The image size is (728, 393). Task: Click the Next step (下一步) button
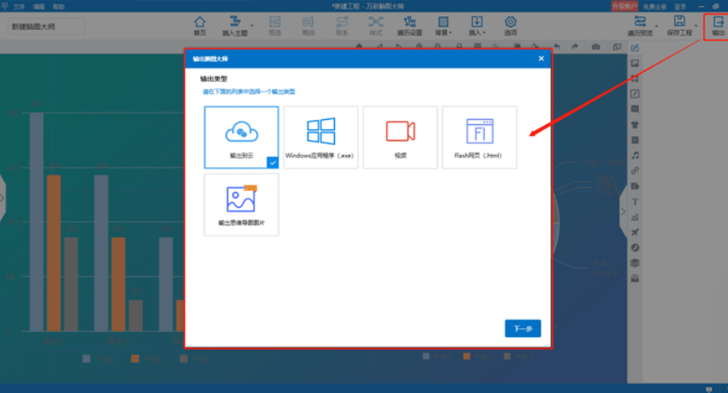coord(522,329)
